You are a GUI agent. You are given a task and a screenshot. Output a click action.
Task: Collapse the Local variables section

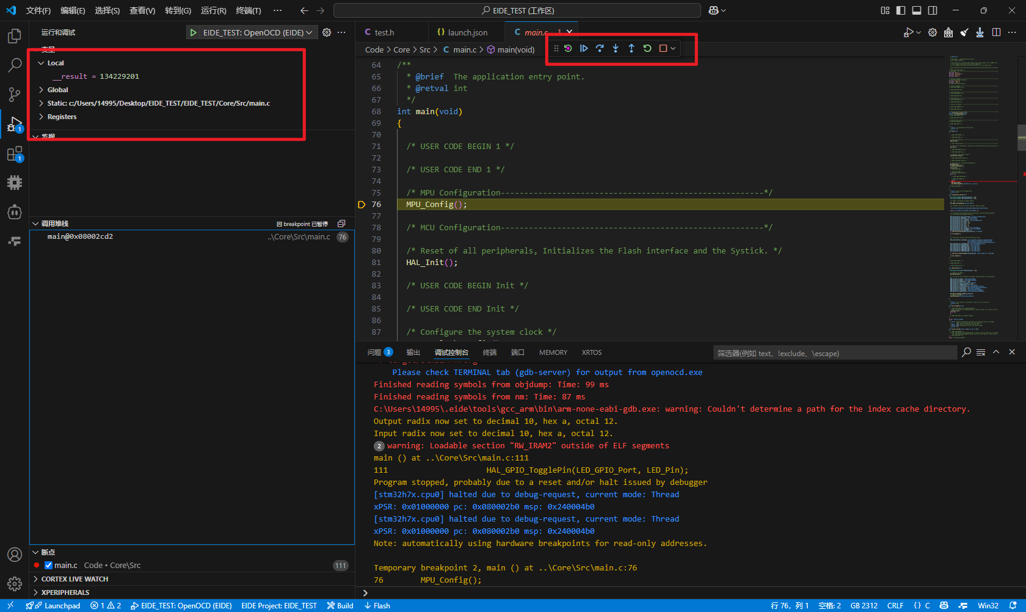click(x=41, y=63)
